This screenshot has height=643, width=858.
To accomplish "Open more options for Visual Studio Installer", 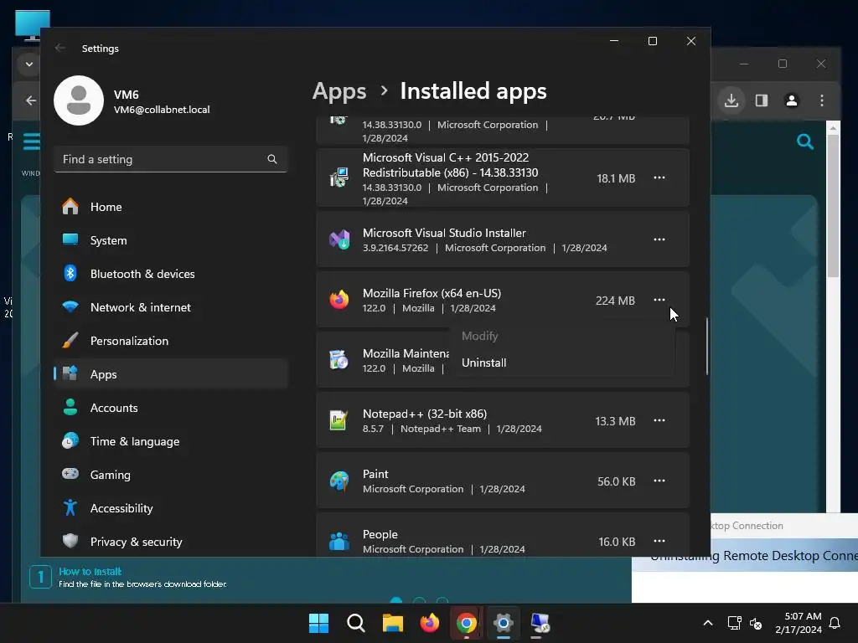I will (659, 239).
